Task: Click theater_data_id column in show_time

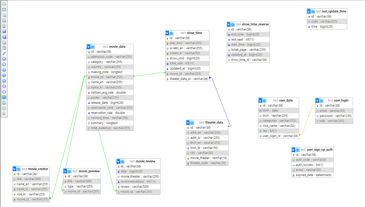Action: point(187,79)
